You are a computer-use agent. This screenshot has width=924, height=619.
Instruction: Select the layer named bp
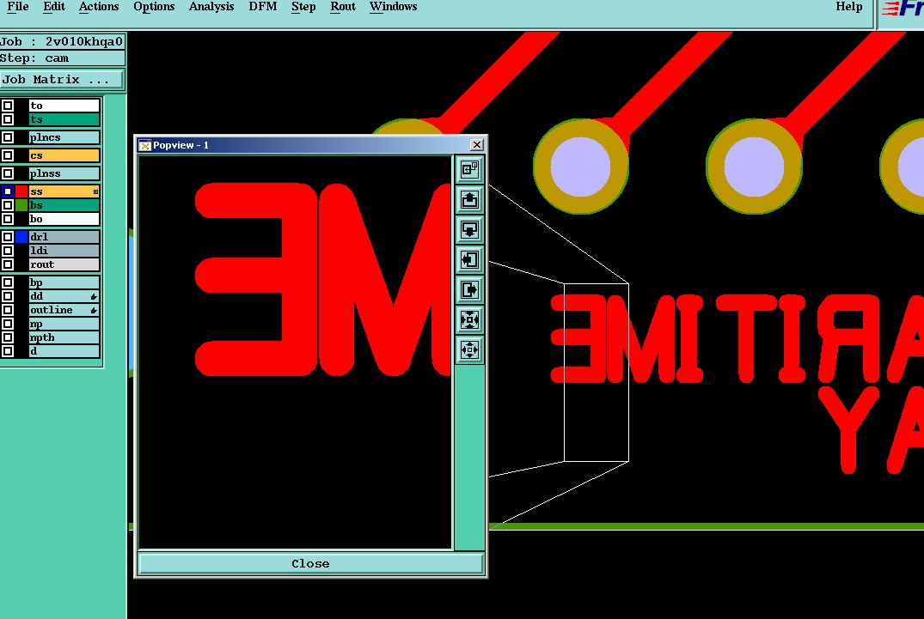64,282
